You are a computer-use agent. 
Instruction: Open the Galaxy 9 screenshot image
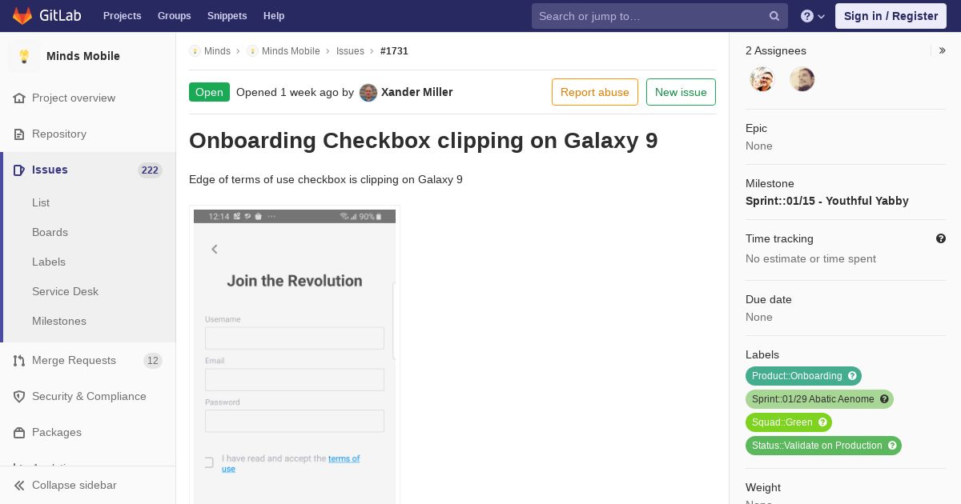[295, 356]
